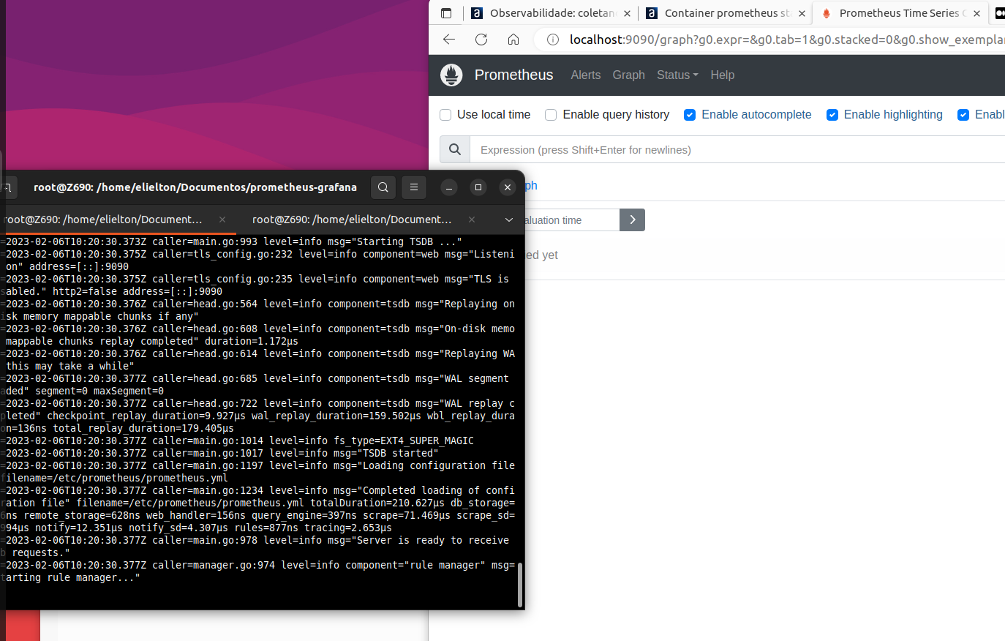
Task: Open the Alerts page
Action: 586,75
